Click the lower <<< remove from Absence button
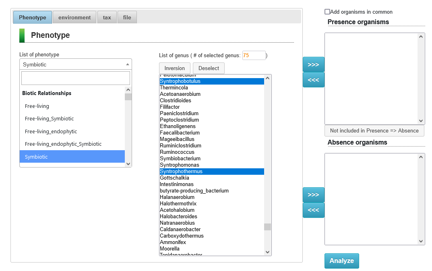Image resolution: width=432 pixels, height=271 pixels. coord(313,210)
